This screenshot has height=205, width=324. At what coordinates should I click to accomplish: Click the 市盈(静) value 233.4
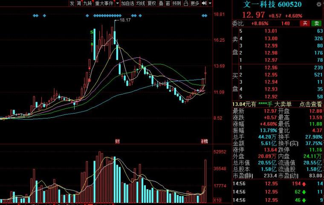click(270, 176)
